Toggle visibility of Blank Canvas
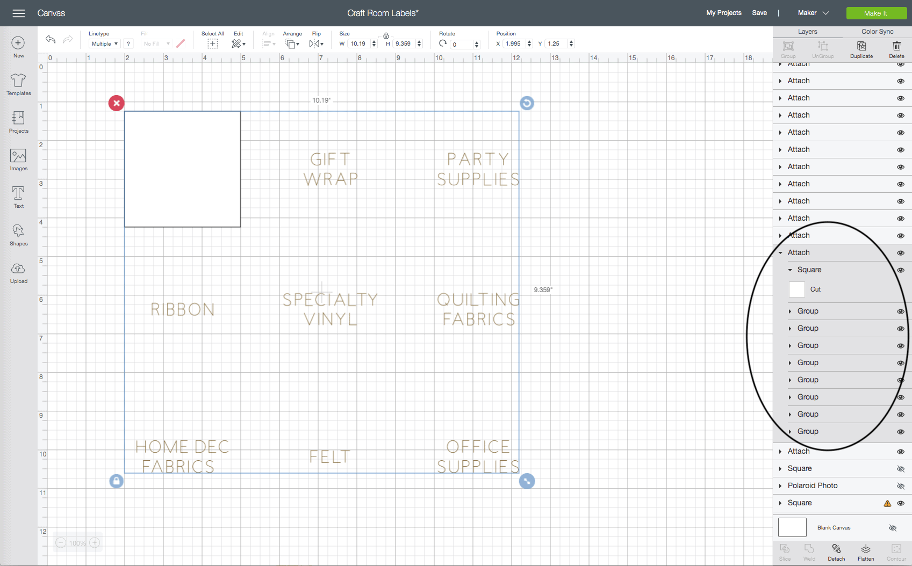Viewport: 912px width, 566px height. [893, 528]
